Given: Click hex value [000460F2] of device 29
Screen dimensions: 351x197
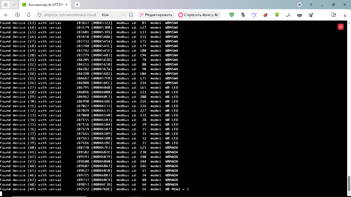Looking at the screenshot, I should tap(102, 97).
